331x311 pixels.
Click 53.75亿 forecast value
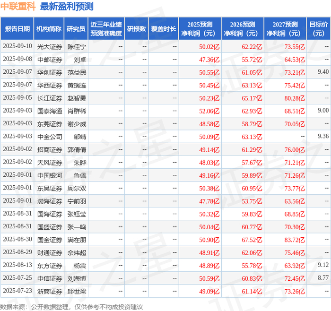pos(252,201)
